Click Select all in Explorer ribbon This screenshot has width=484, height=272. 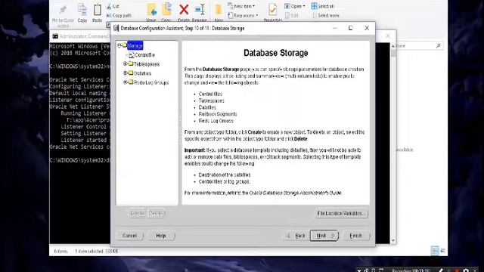pyautogui.click(x=323, y=6)
